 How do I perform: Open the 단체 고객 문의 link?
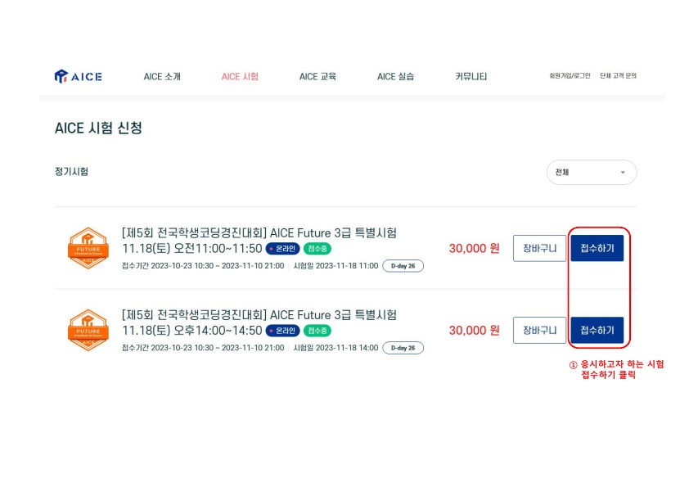tap(618, 76)
